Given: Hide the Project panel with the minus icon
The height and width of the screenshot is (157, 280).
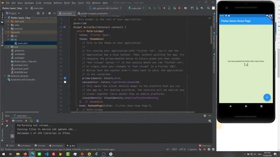Looking at the screenshot, I should [x=54, y=14].
